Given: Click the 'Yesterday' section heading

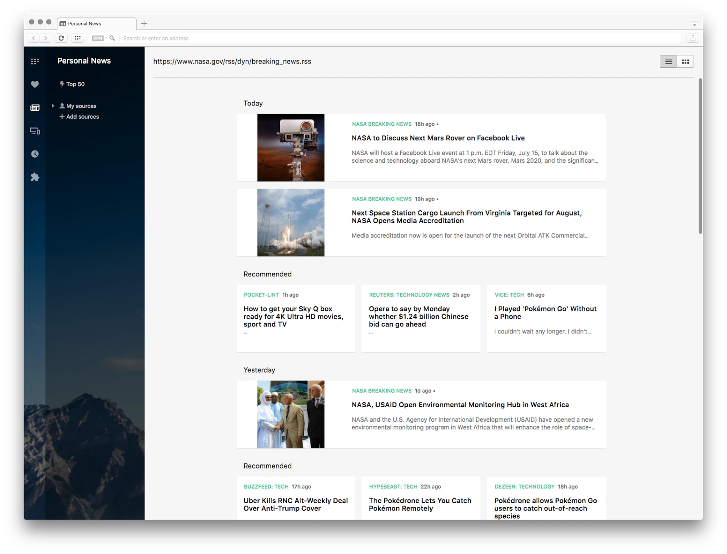Looking at the screenshot, I should (259, 370).
